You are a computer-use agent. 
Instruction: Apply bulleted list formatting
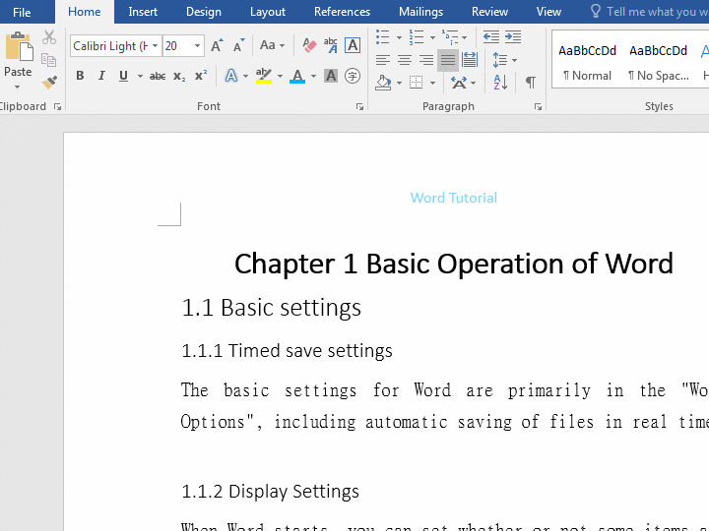382,37
